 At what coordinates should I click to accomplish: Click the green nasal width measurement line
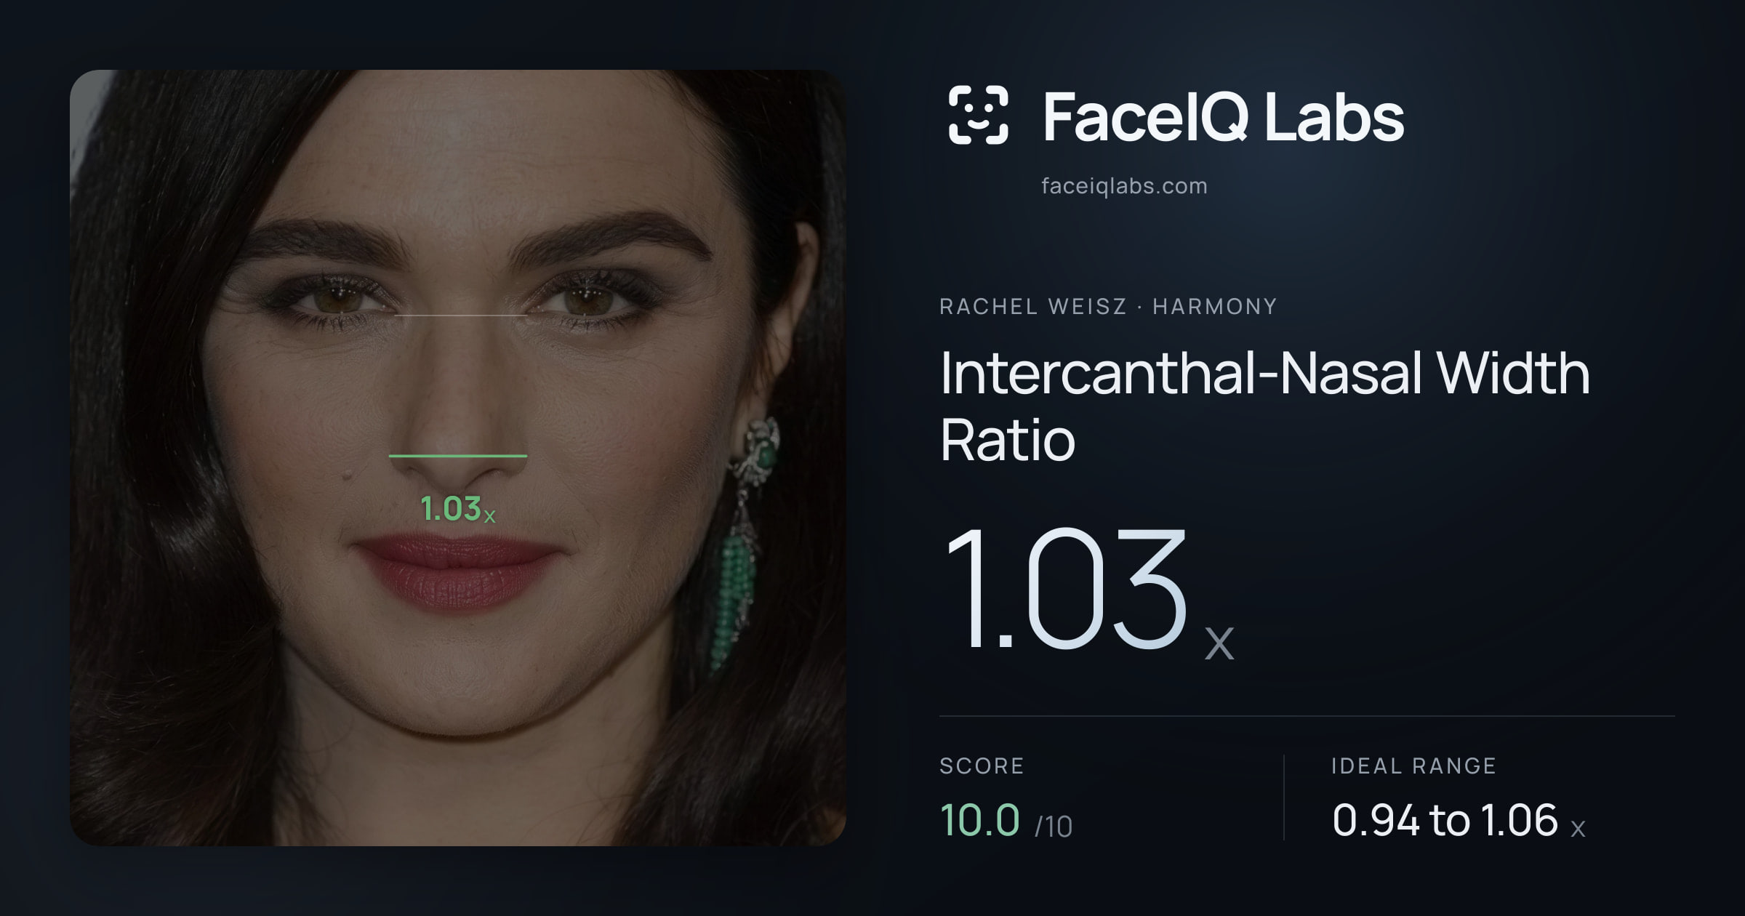458,456
